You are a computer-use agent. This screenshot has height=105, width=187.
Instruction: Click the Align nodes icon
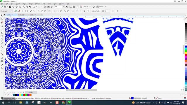click(84, 11)
